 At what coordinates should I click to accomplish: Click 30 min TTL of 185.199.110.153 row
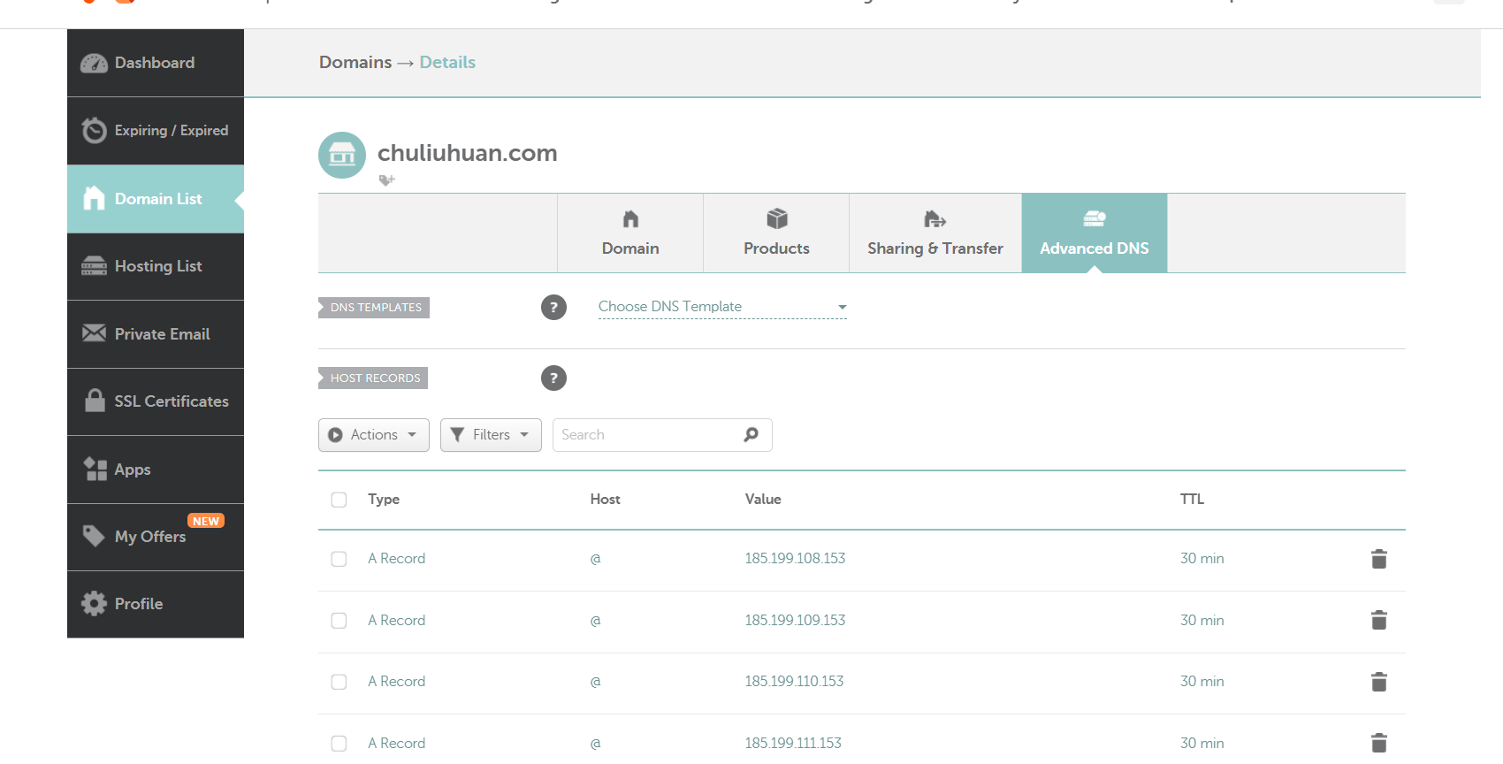coord(1202,682)
